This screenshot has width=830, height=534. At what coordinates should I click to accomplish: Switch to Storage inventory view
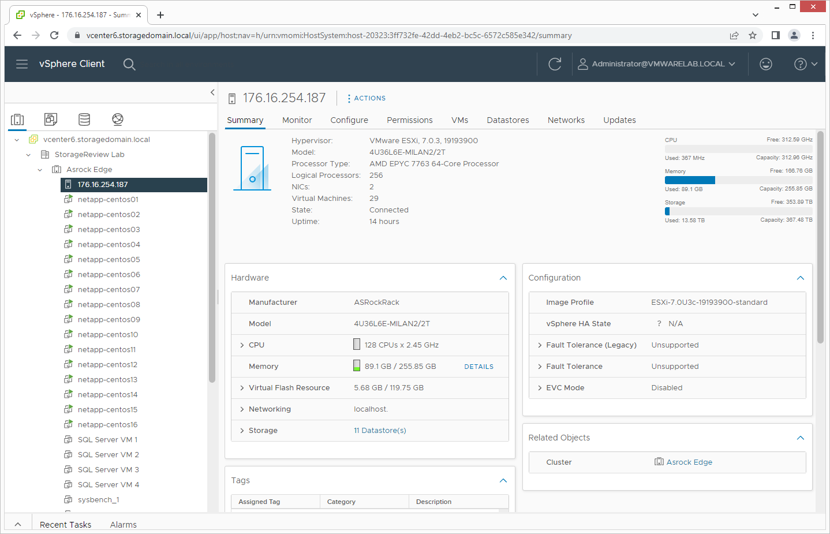(x=84, y=120)
